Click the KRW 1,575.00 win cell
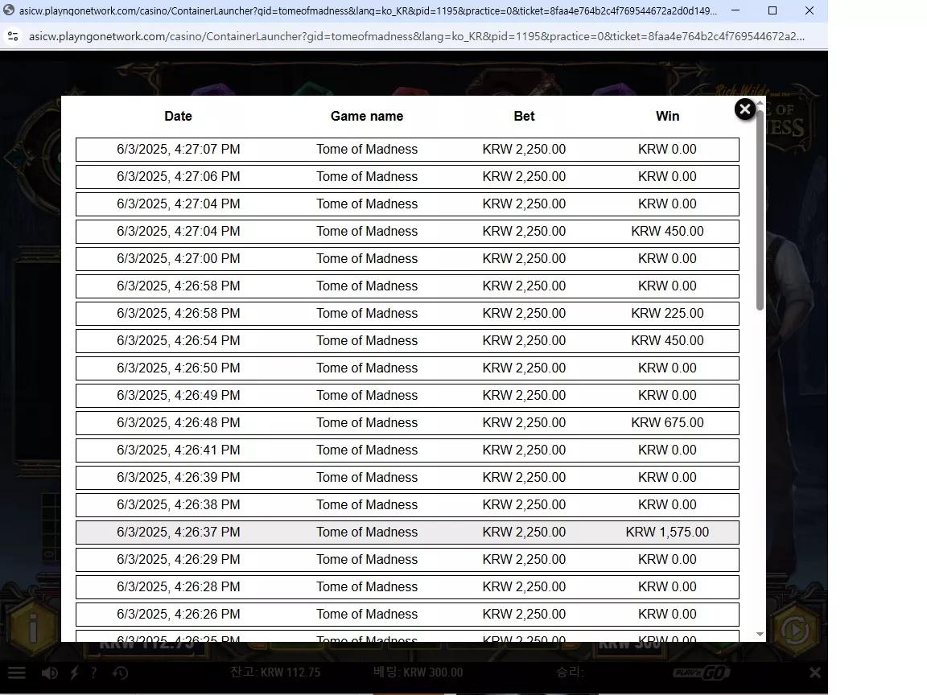Image resolution: width=927 pixels, height=695 pixels. 667,533
